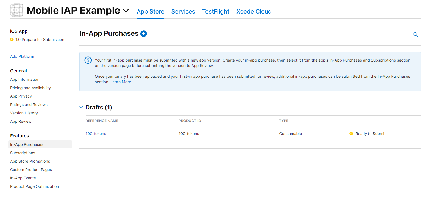Click the REFERENCE NAME column header
Viewport: 431px width, 197px height.
[x=102, y=121]
